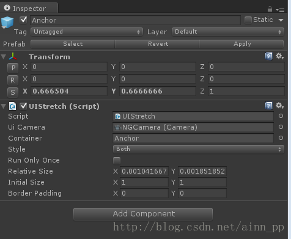291x239 pixels.
Task: Click the Border Padding Y field
Action: 202,193
